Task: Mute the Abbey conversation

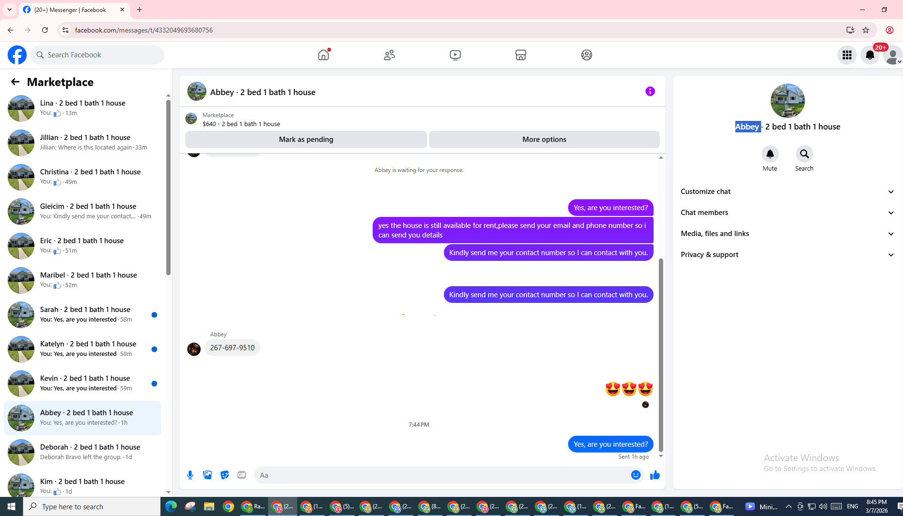Action: coord(770,154)
